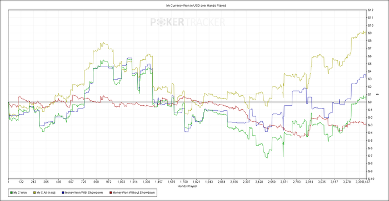
Task: Click the $12 y-axis label
Action: tap(371, 10)
